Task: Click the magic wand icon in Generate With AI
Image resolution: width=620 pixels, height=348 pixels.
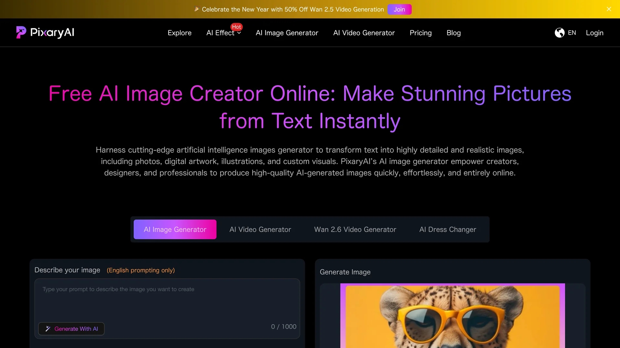Action: pyautogui.click(x=48, y=329)
